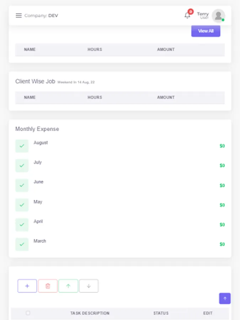
Task: Open the hamburger menu icon
Action: coord(19,16)
